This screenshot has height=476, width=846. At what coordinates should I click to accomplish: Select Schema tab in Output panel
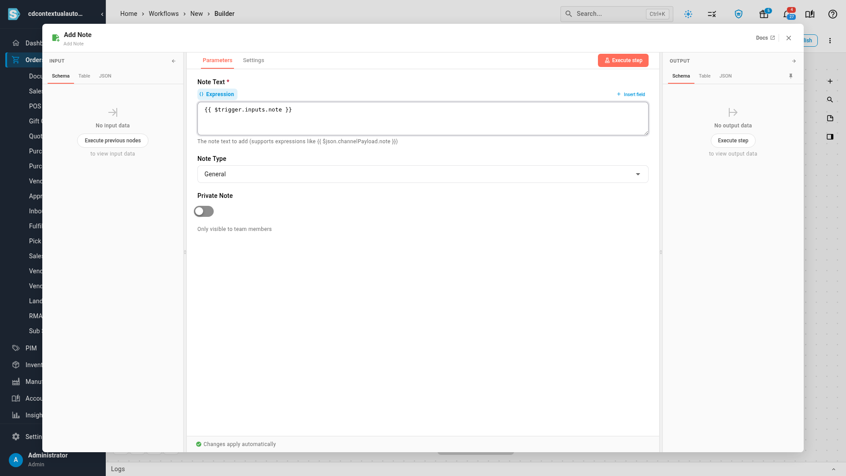[x=681, y=76]
